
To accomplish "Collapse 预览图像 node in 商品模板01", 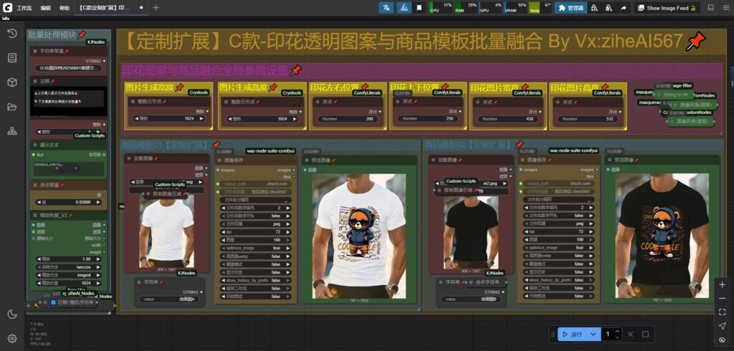I will (x=307, y=160).
